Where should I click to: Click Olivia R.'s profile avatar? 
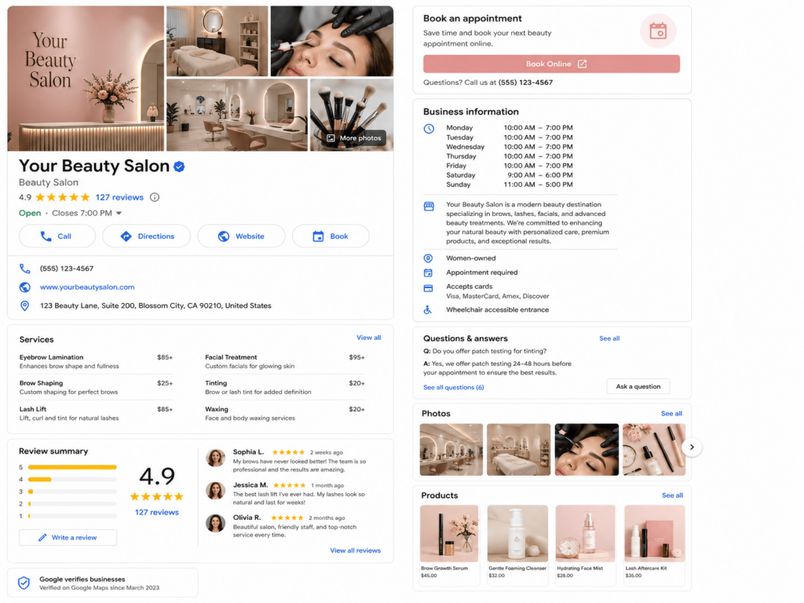[215, 523]
